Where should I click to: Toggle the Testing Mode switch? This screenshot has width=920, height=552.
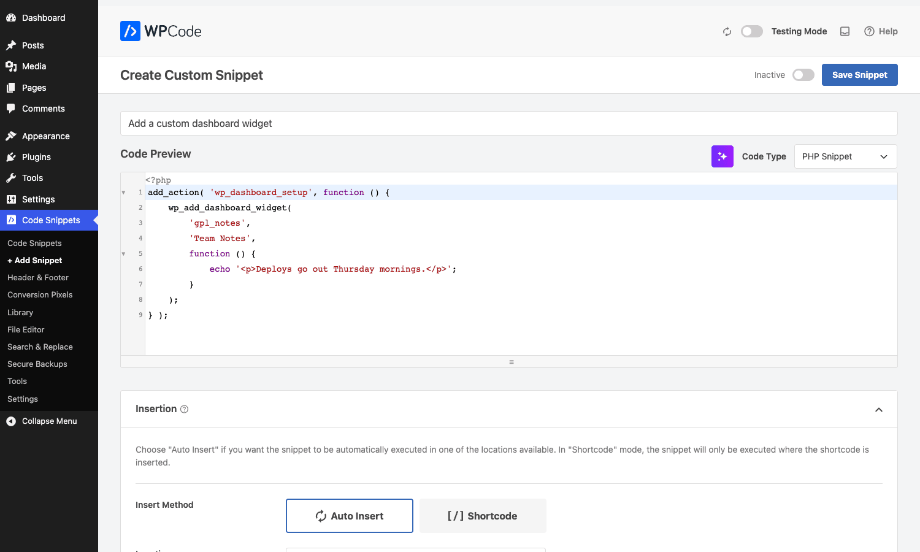752,31
